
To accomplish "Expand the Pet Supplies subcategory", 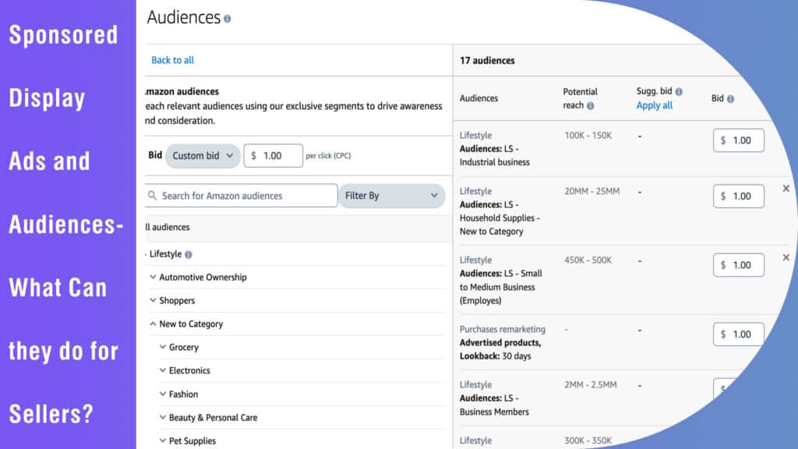I will [162, 441].
